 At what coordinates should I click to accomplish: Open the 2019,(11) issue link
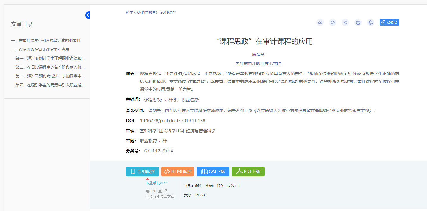[x=168, y=12]
